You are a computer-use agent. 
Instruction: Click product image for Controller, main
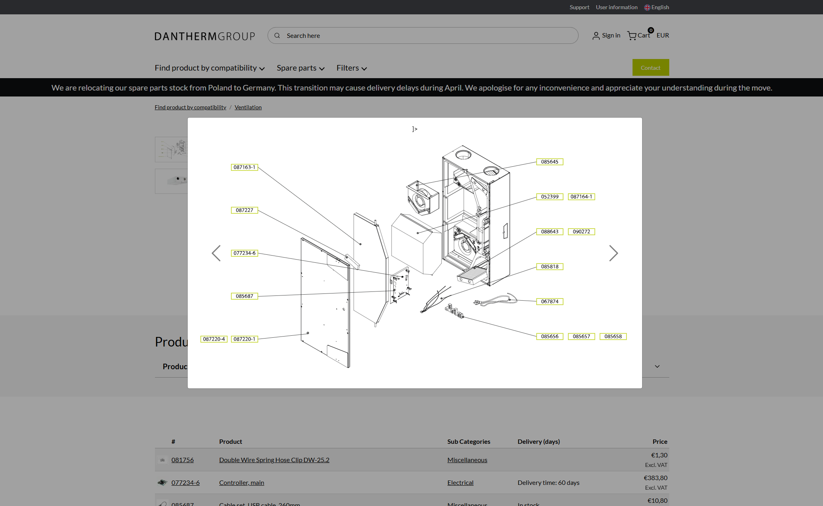162,482
